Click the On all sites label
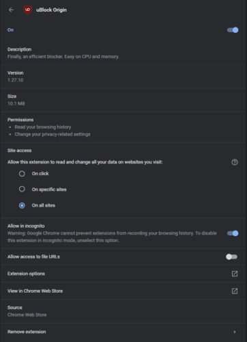247x342 pixels. [44, 205]
